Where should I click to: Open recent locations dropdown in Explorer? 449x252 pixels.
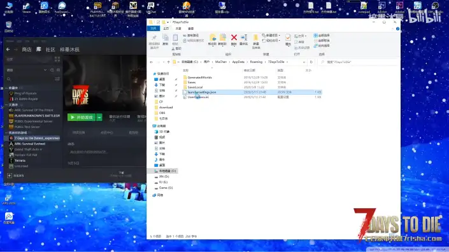(164, 62)
